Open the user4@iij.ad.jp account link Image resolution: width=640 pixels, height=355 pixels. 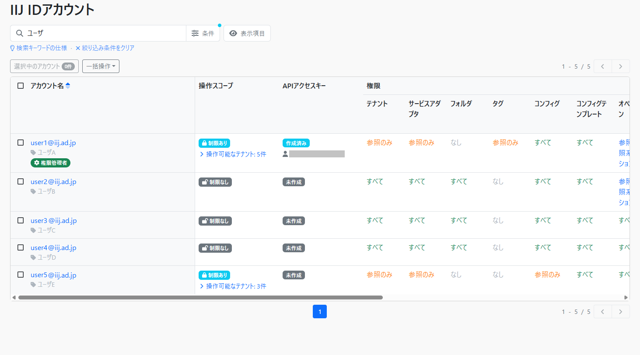(x=53, y=248)
